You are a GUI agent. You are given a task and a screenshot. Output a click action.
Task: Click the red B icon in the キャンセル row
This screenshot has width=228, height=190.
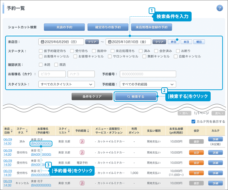[82, 183]
